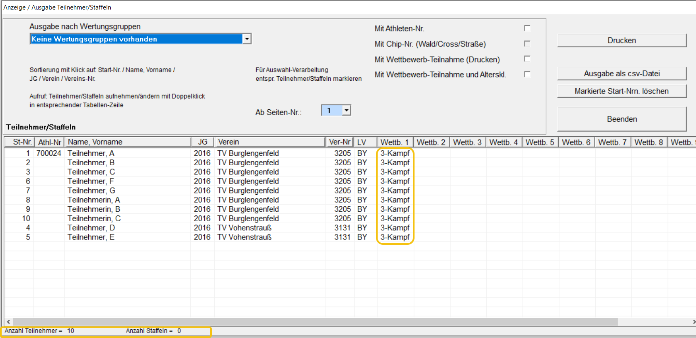Close dialog with Beenden button
Screen dimensions: 696x338
621,119
